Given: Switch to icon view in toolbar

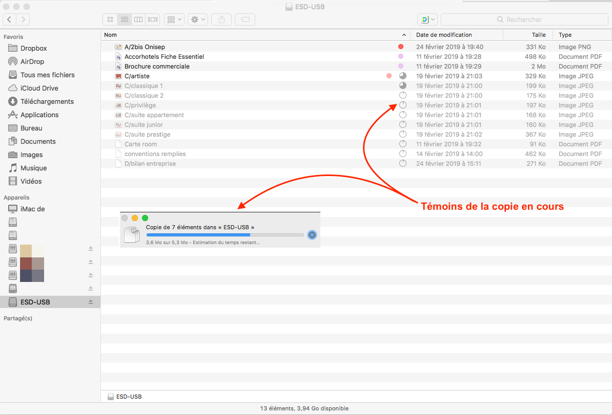Looking at the screenshot, I should point(110,19).
